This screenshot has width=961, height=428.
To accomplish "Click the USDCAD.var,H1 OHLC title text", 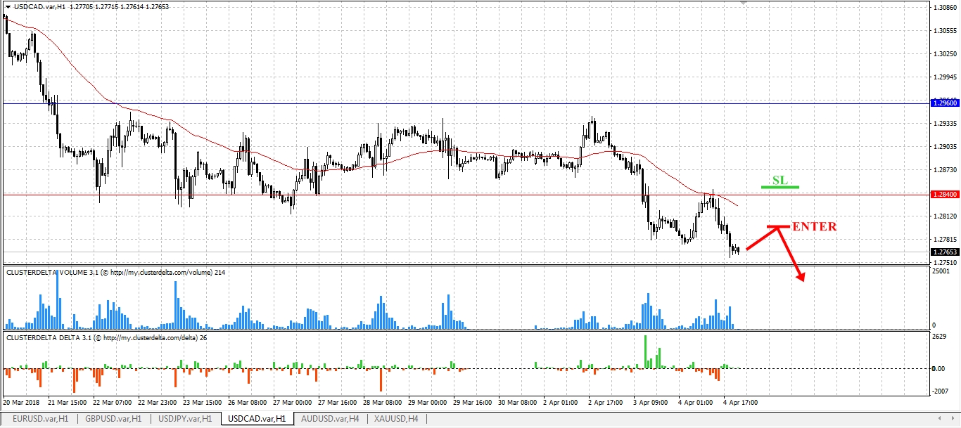I will (x=91, y=6).
